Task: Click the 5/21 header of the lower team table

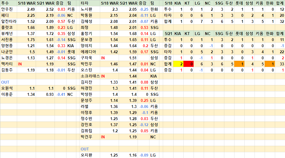Action: (168, 34)
